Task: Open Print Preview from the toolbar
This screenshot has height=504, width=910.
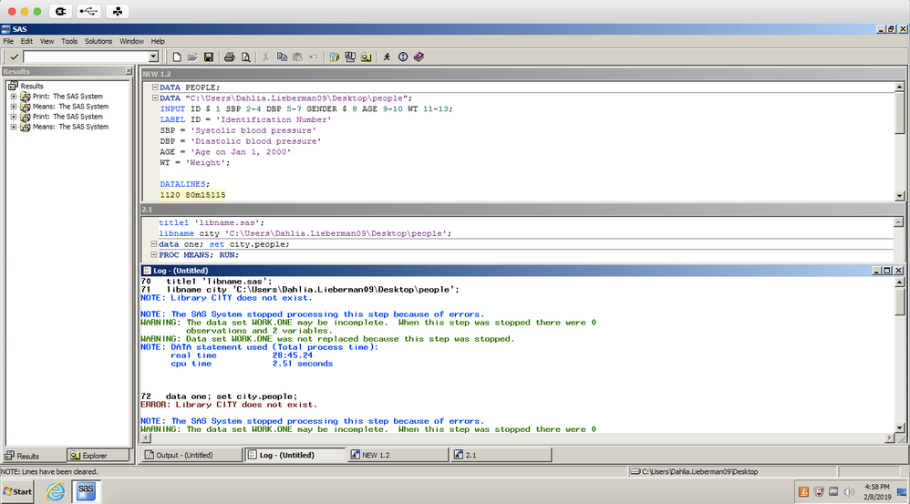Action: click(x=245, y=57)
